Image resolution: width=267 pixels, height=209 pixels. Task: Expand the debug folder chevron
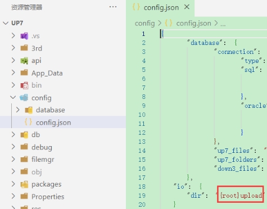pyautogui.click(x=13, y=147)
